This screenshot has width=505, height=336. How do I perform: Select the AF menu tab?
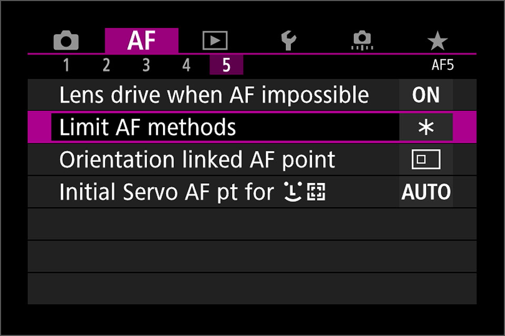coord(142,40)
